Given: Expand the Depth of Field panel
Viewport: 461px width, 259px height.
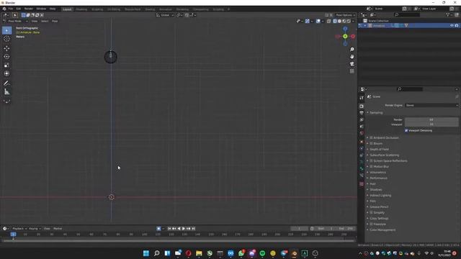Looking at the screenshot, I should (379, 150).
